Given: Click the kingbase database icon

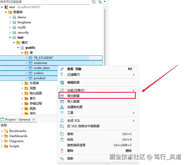Looking at the screenshot, I should pyautogui.click(x=14, y=22).
